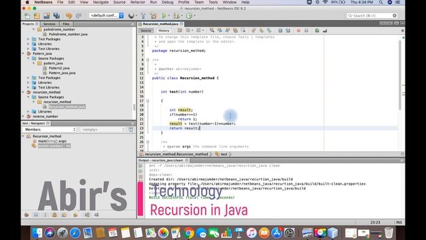The height and width of the screenshot is (240, 426).
Task: Switch to Source view button
Action: (146, 31)
